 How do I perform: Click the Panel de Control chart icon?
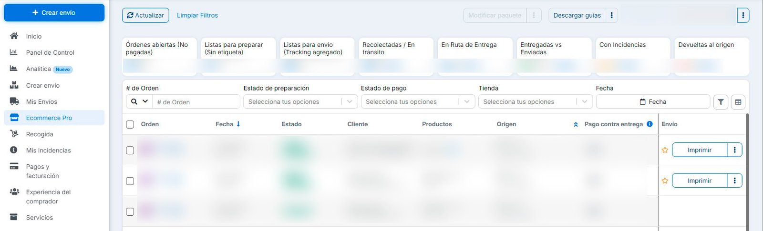coord(14,52)
